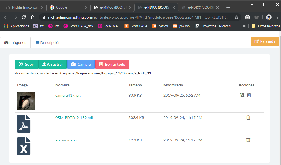This screenshot has width=281, height=165.
Task: Click the orange Expandir button
Action: (x=265, y=42)
